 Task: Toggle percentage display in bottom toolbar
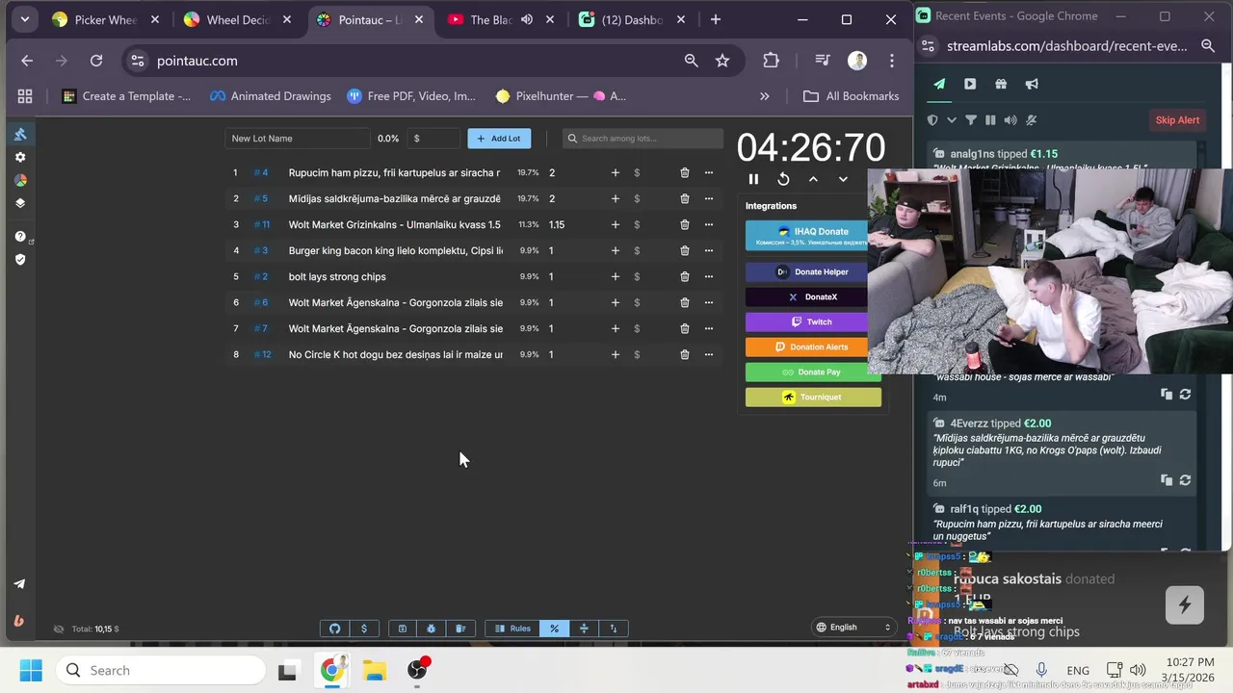click(554, 629)
